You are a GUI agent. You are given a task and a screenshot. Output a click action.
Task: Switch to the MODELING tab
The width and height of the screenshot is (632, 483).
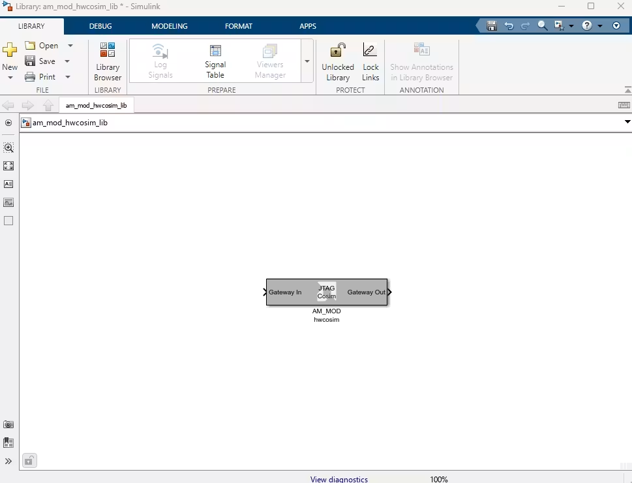click(170, 26)
